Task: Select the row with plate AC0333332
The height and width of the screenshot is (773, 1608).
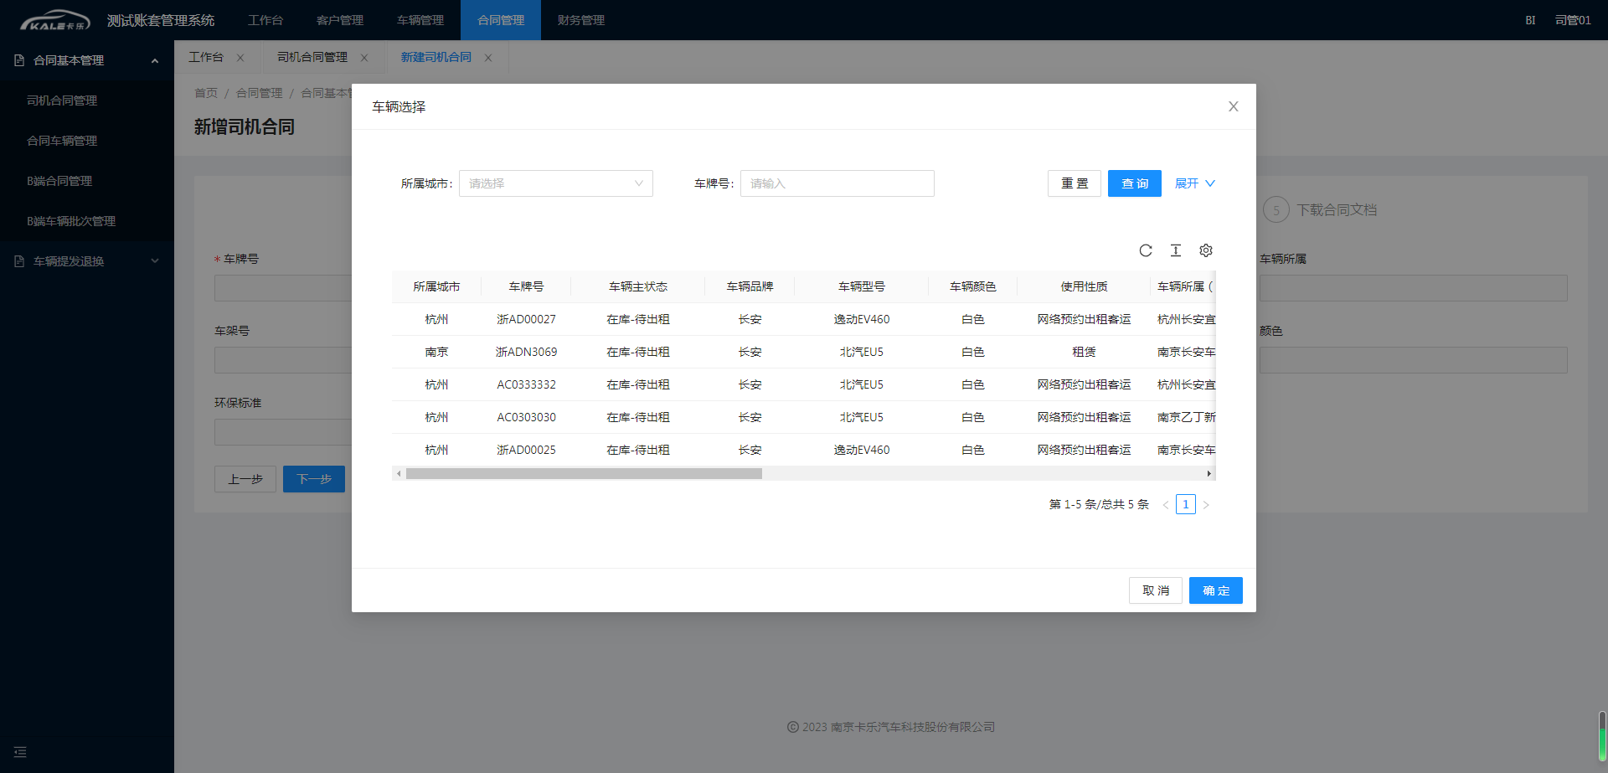Action: (x=804, y=384)
